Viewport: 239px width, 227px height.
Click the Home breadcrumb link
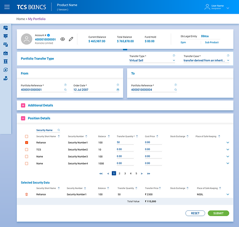tap(20, 19)
